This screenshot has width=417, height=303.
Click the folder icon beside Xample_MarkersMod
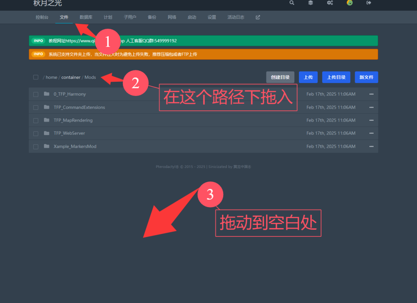[46, 146]
